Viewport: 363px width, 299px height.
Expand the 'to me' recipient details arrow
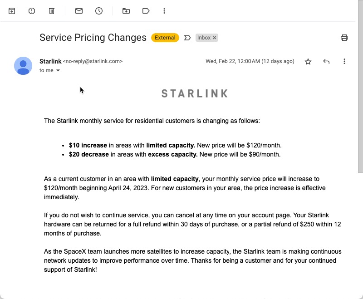click(58, 70)
